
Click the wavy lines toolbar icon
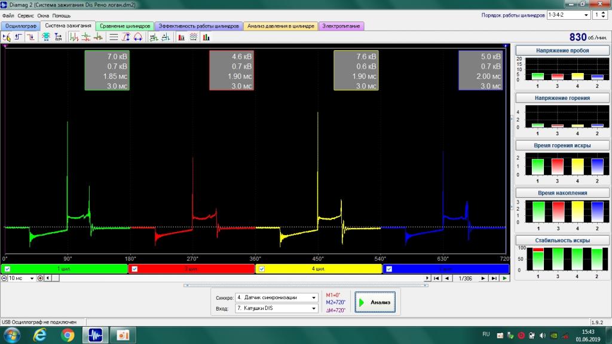[194, 37]
